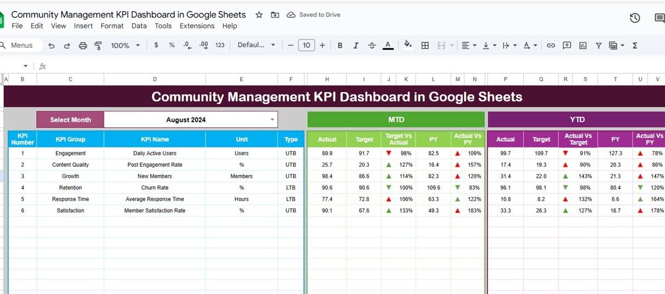Open Functions sigma icon
This screenshot has width=665, height=294.
[x=635, y=46]
